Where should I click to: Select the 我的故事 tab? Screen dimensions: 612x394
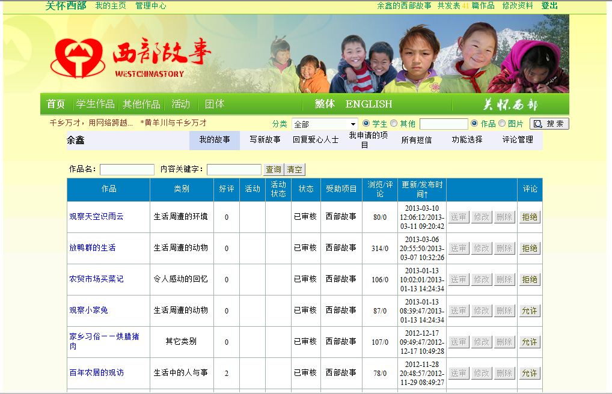tap(214, 140)
